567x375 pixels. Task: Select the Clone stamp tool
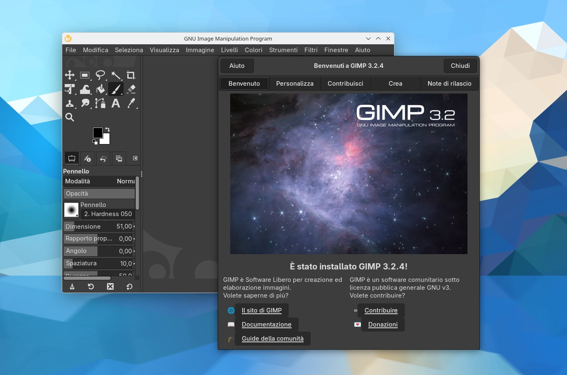point(70,103)
